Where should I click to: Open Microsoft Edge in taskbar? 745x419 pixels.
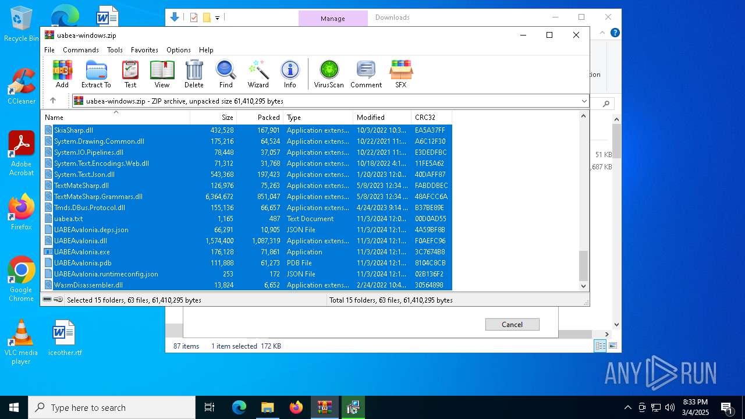click(x=239, y=407)
